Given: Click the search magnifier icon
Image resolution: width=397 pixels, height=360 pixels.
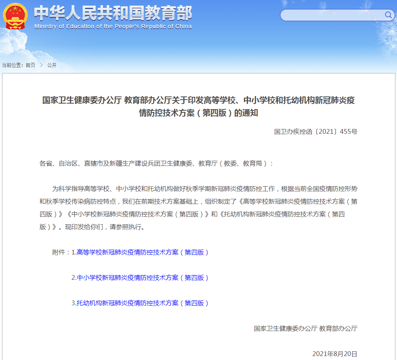Looking at the screenshot, I should (388, 15).
